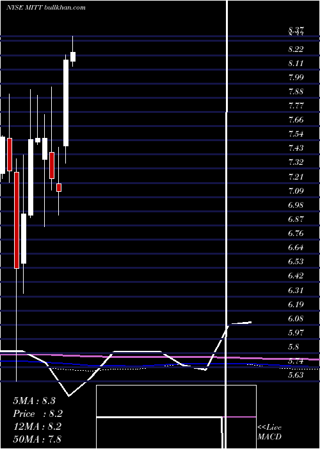Click the 5.97 price axis label
This screenshot has height=449, width=320.
click(296, 332)
